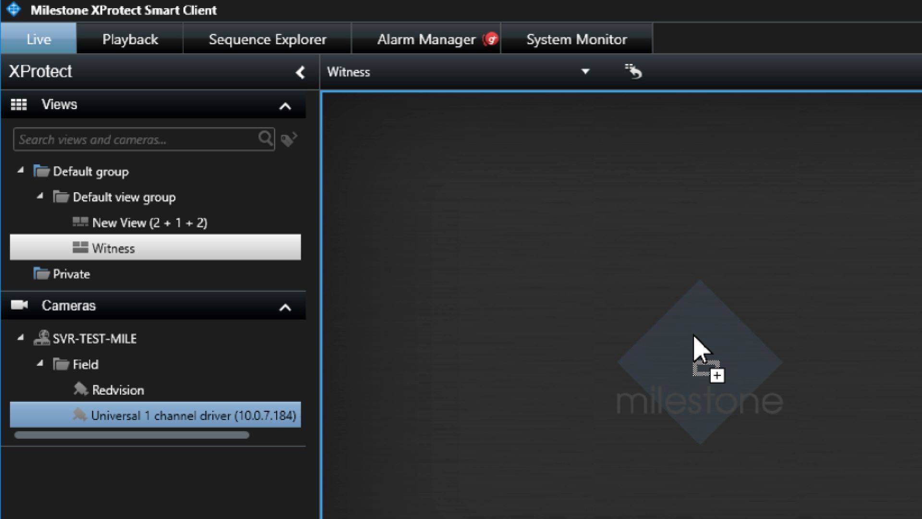The height and width of the screenshot is (519, 922).
Task: Select the Witness view row
Action: [156, 247]
